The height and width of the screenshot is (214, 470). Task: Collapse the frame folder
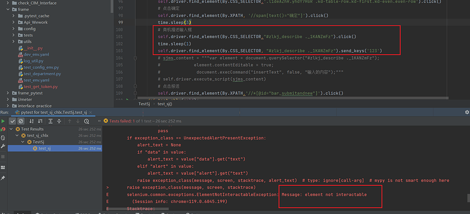8,9
